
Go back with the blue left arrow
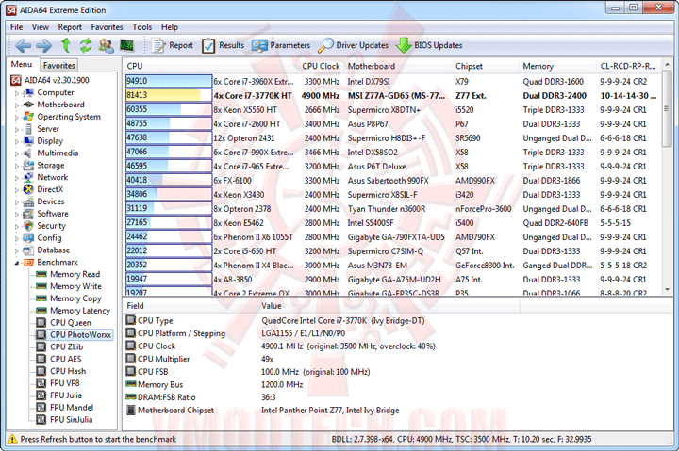[24, 45]
